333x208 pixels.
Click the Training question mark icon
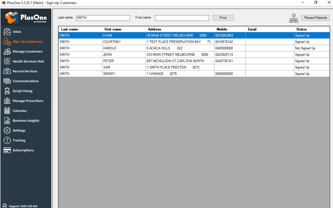tap(7, 140)
